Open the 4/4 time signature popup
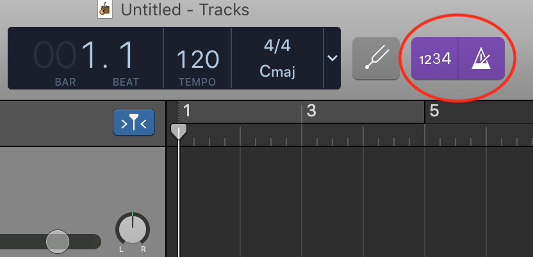The height and width of the screenshot is (257, 533). coord(277,46)
